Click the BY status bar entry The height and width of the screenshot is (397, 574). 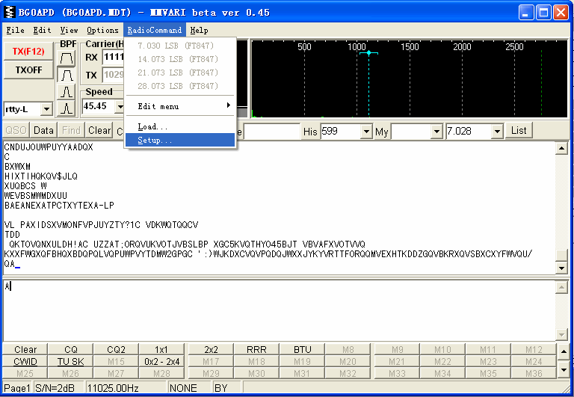pyautogui.click(x=226, y=388)
